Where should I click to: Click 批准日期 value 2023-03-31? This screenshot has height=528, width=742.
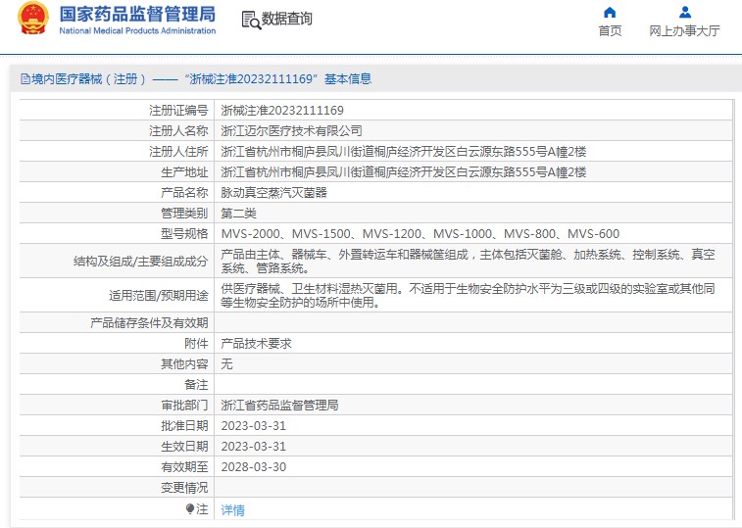254,426
